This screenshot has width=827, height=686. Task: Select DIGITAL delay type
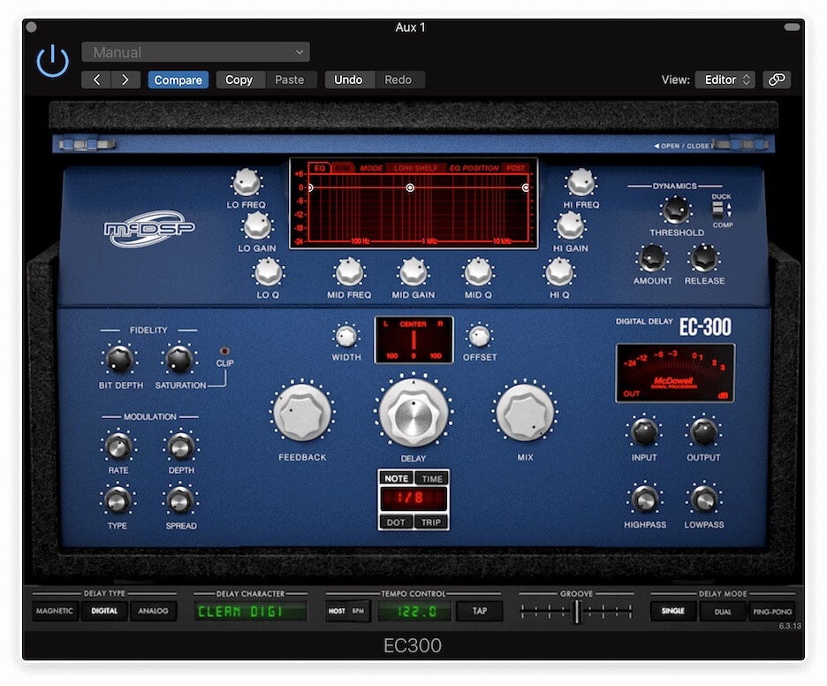[x=104, y=611]
